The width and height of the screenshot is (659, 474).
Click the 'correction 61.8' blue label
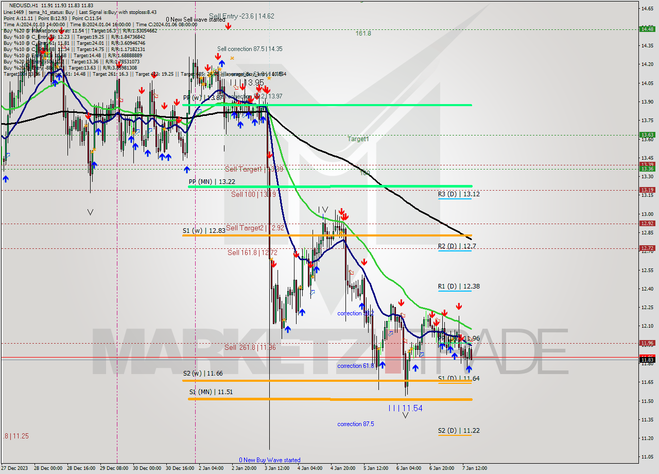(x=356, y=366)
